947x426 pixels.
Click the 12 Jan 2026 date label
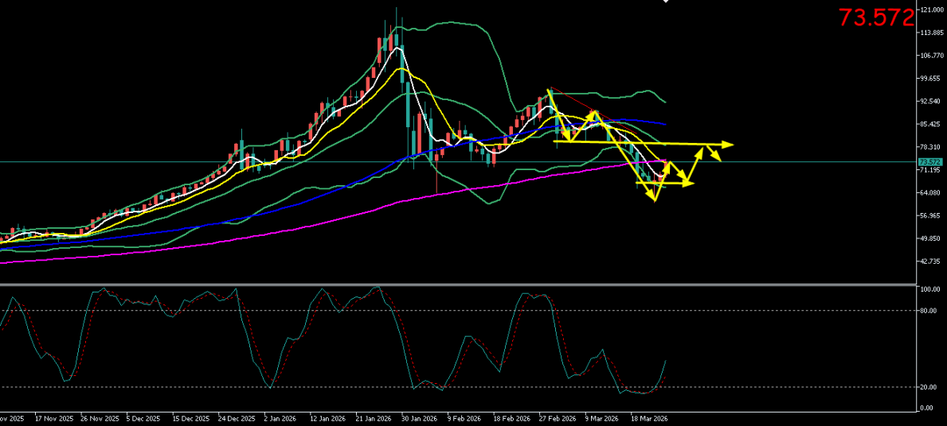327,417
